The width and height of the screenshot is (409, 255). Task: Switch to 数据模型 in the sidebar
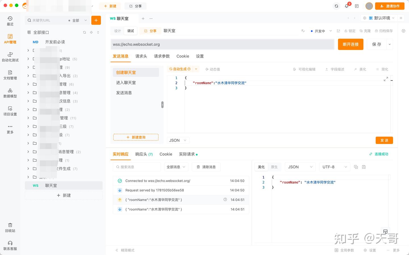click(10, 93)
